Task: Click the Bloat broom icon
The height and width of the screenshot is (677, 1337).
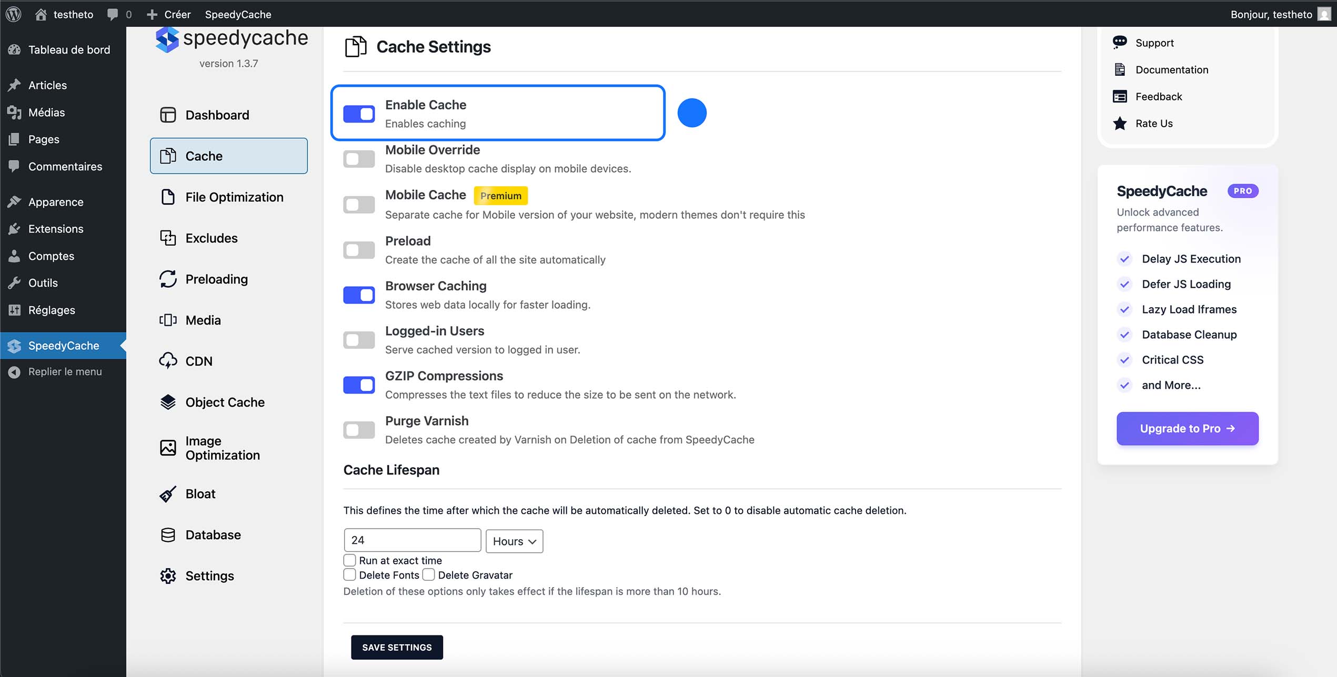Action: 168,494
